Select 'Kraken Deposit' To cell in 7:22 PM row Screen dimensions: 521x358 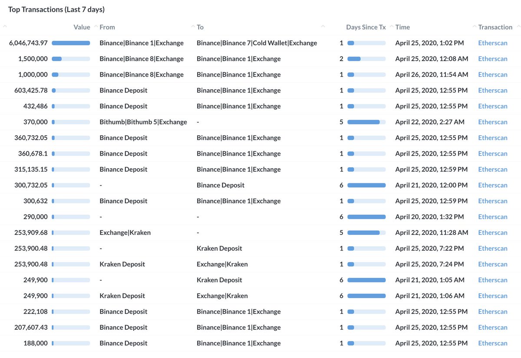tap(219, 248)
